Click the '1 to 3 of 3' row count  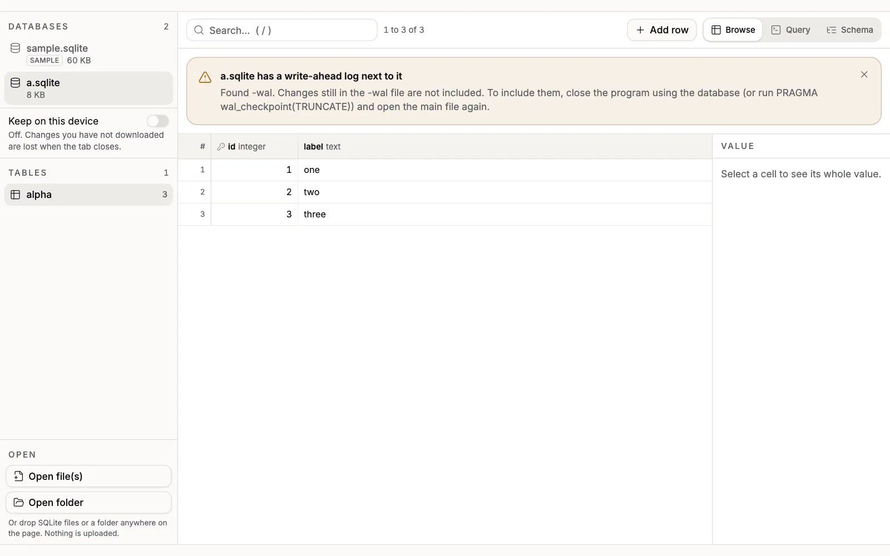pyautogui.click(x=404, y=30)
